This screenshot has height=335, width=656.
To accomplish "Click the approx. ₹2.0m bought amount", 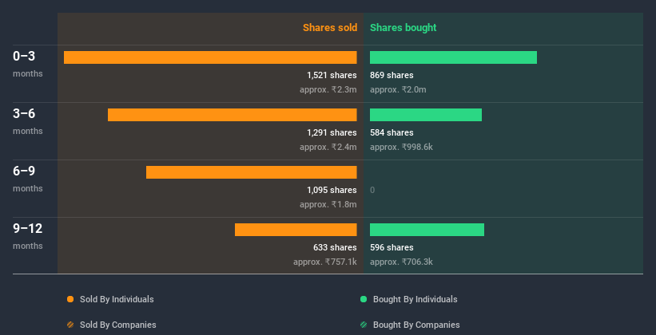I will click(x=398, y=89).
